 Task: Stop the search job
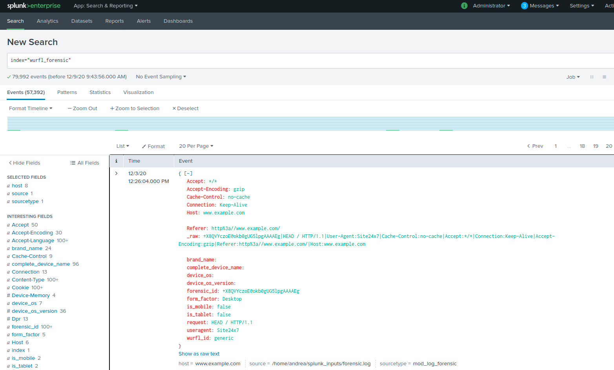(604, 77)
